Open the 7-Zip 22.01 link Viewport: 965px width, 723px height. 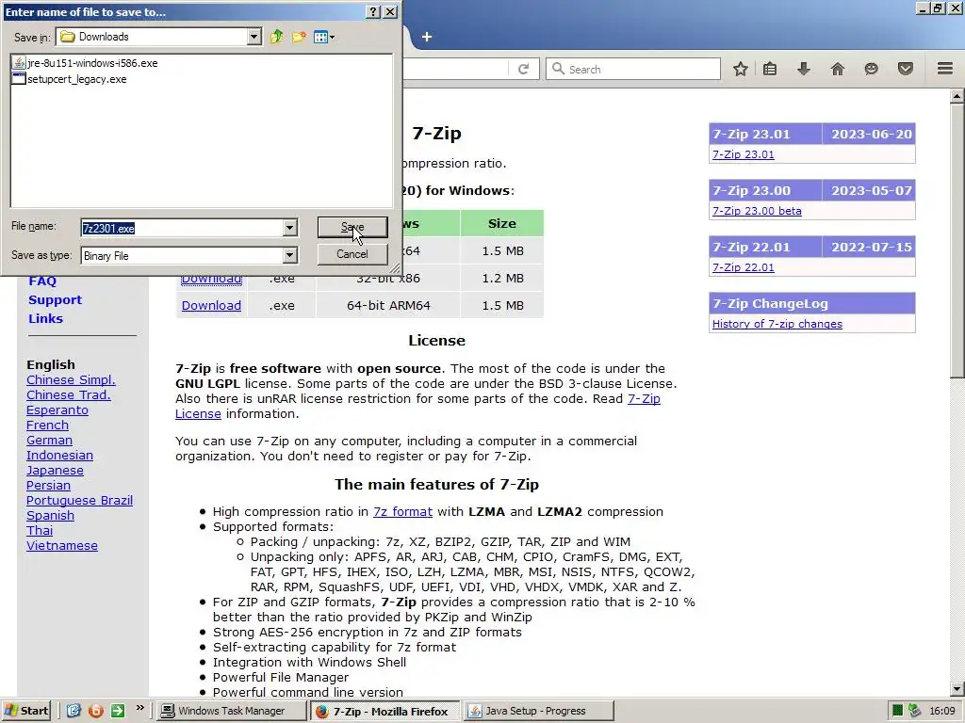pos(743,267)
